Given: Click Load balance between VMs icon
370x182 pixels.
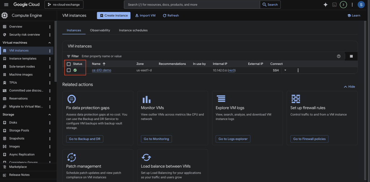Looking at the screenshot, I should click(x=146, y=157).
